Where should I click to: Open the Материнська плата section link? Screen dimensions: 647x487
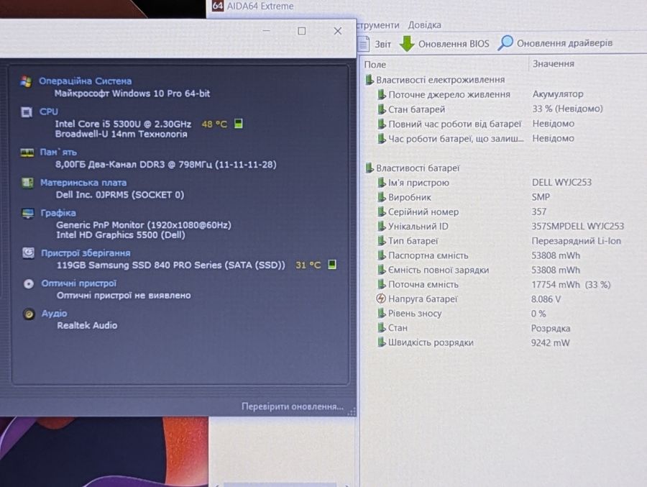83,183
